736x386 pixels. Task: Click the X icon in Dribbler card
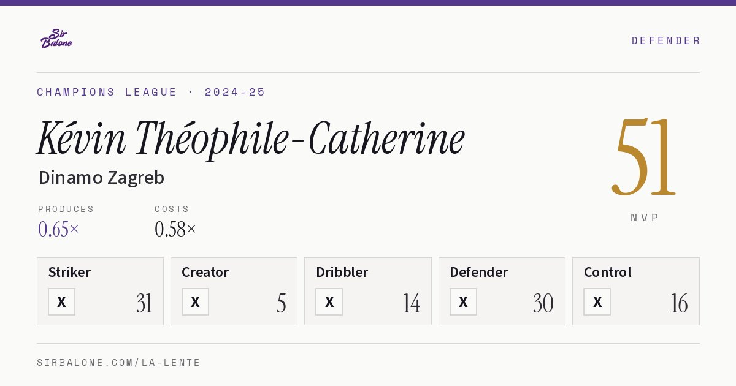click(329, 302)
